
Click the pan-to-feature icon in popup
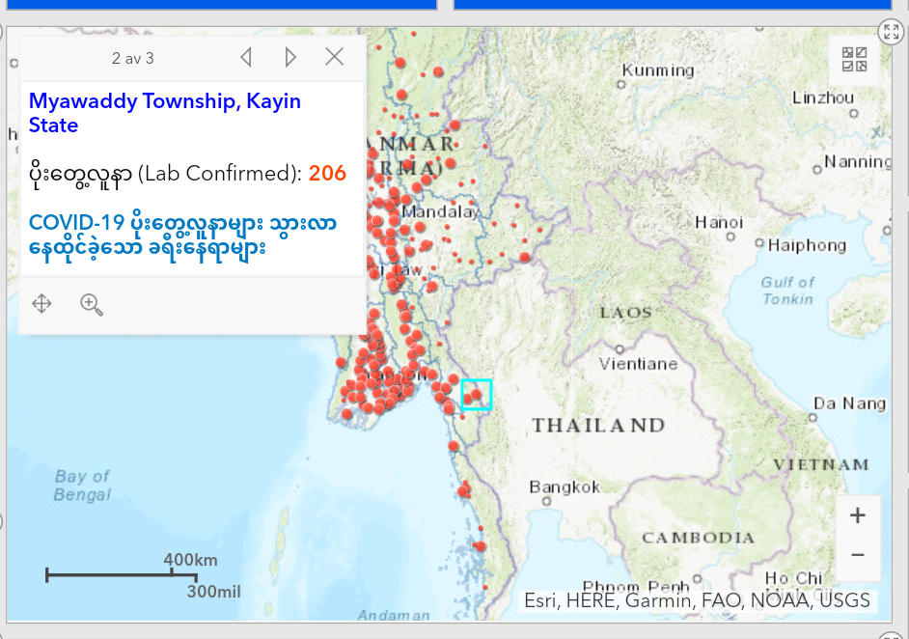41,304
